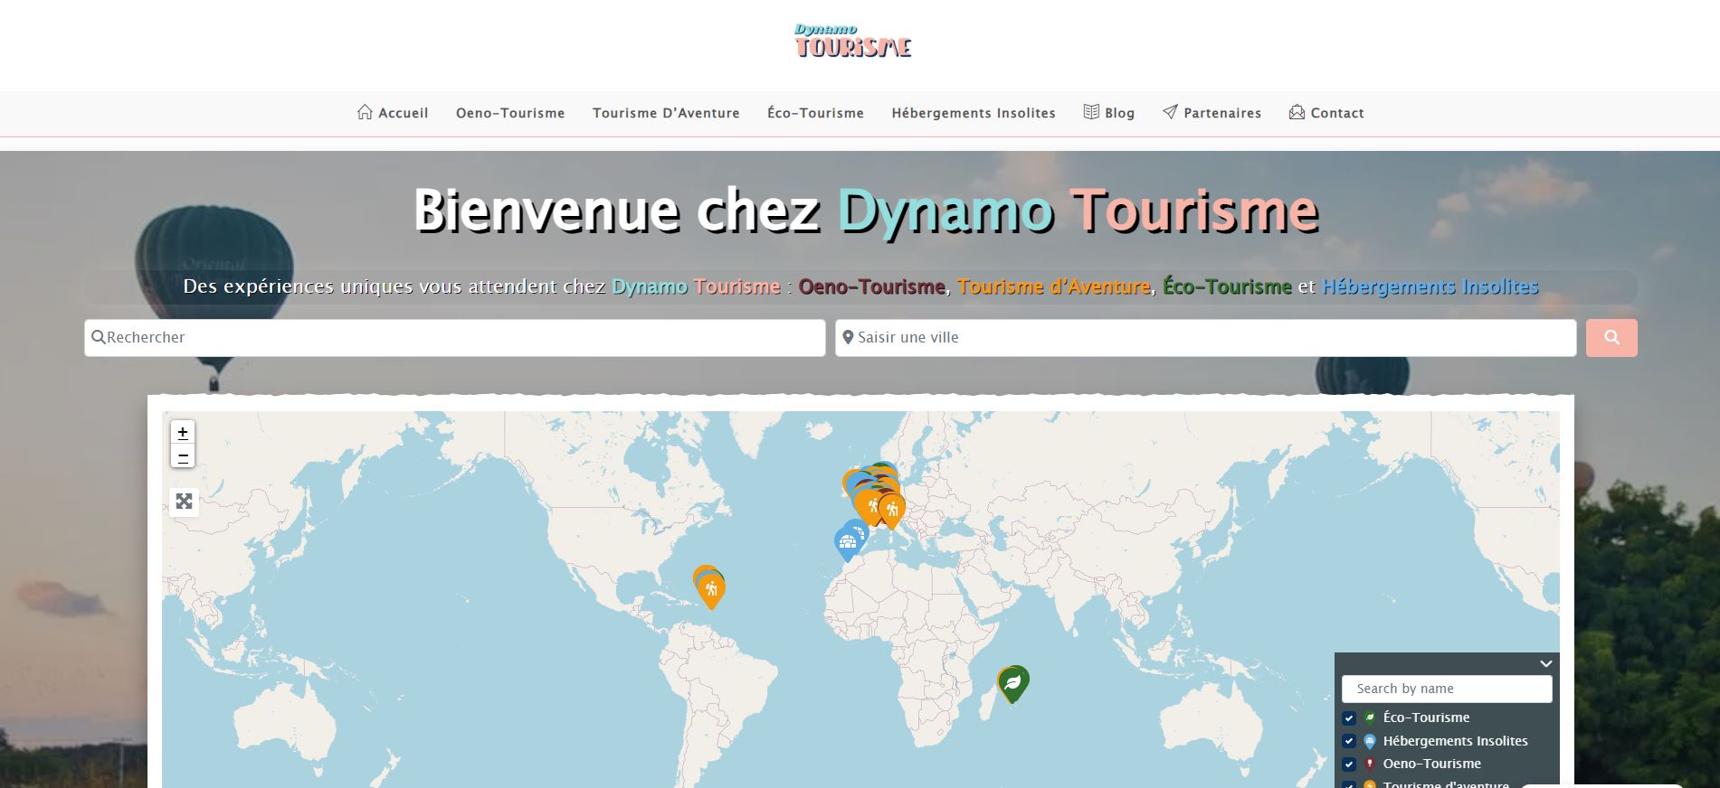1720x788 pixels.
Task: Open the Partenaires page link
Action: pos(1212,113)
